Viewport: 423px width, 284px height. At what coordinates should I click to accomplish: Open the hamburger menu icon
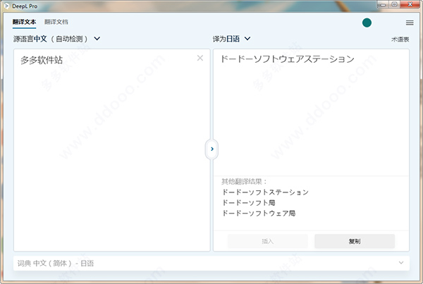pyautogui.click(x=410, y=23)
